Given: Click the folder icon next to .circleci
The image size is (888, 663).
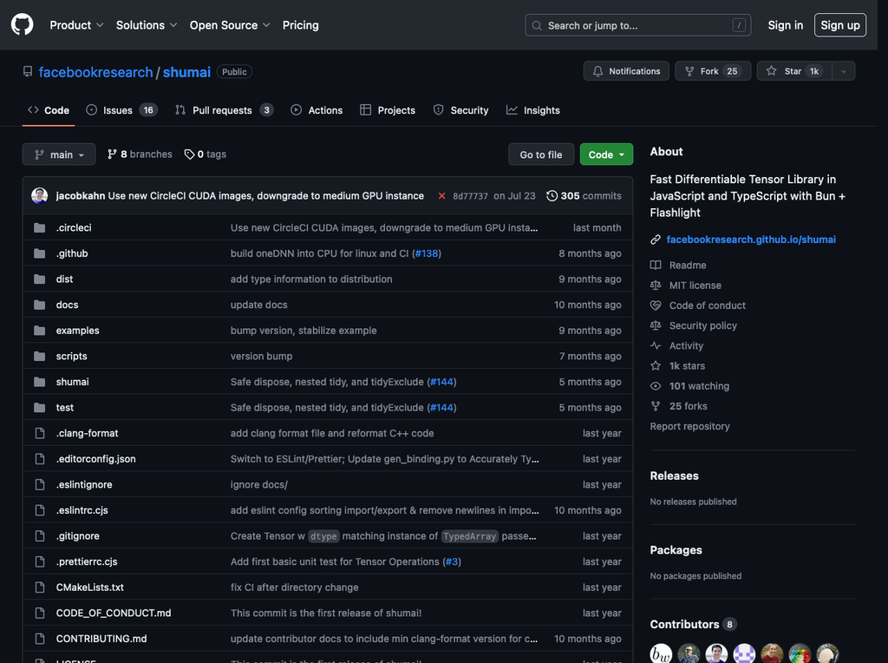Looking at the screenshot, I should tap(40, 228).
